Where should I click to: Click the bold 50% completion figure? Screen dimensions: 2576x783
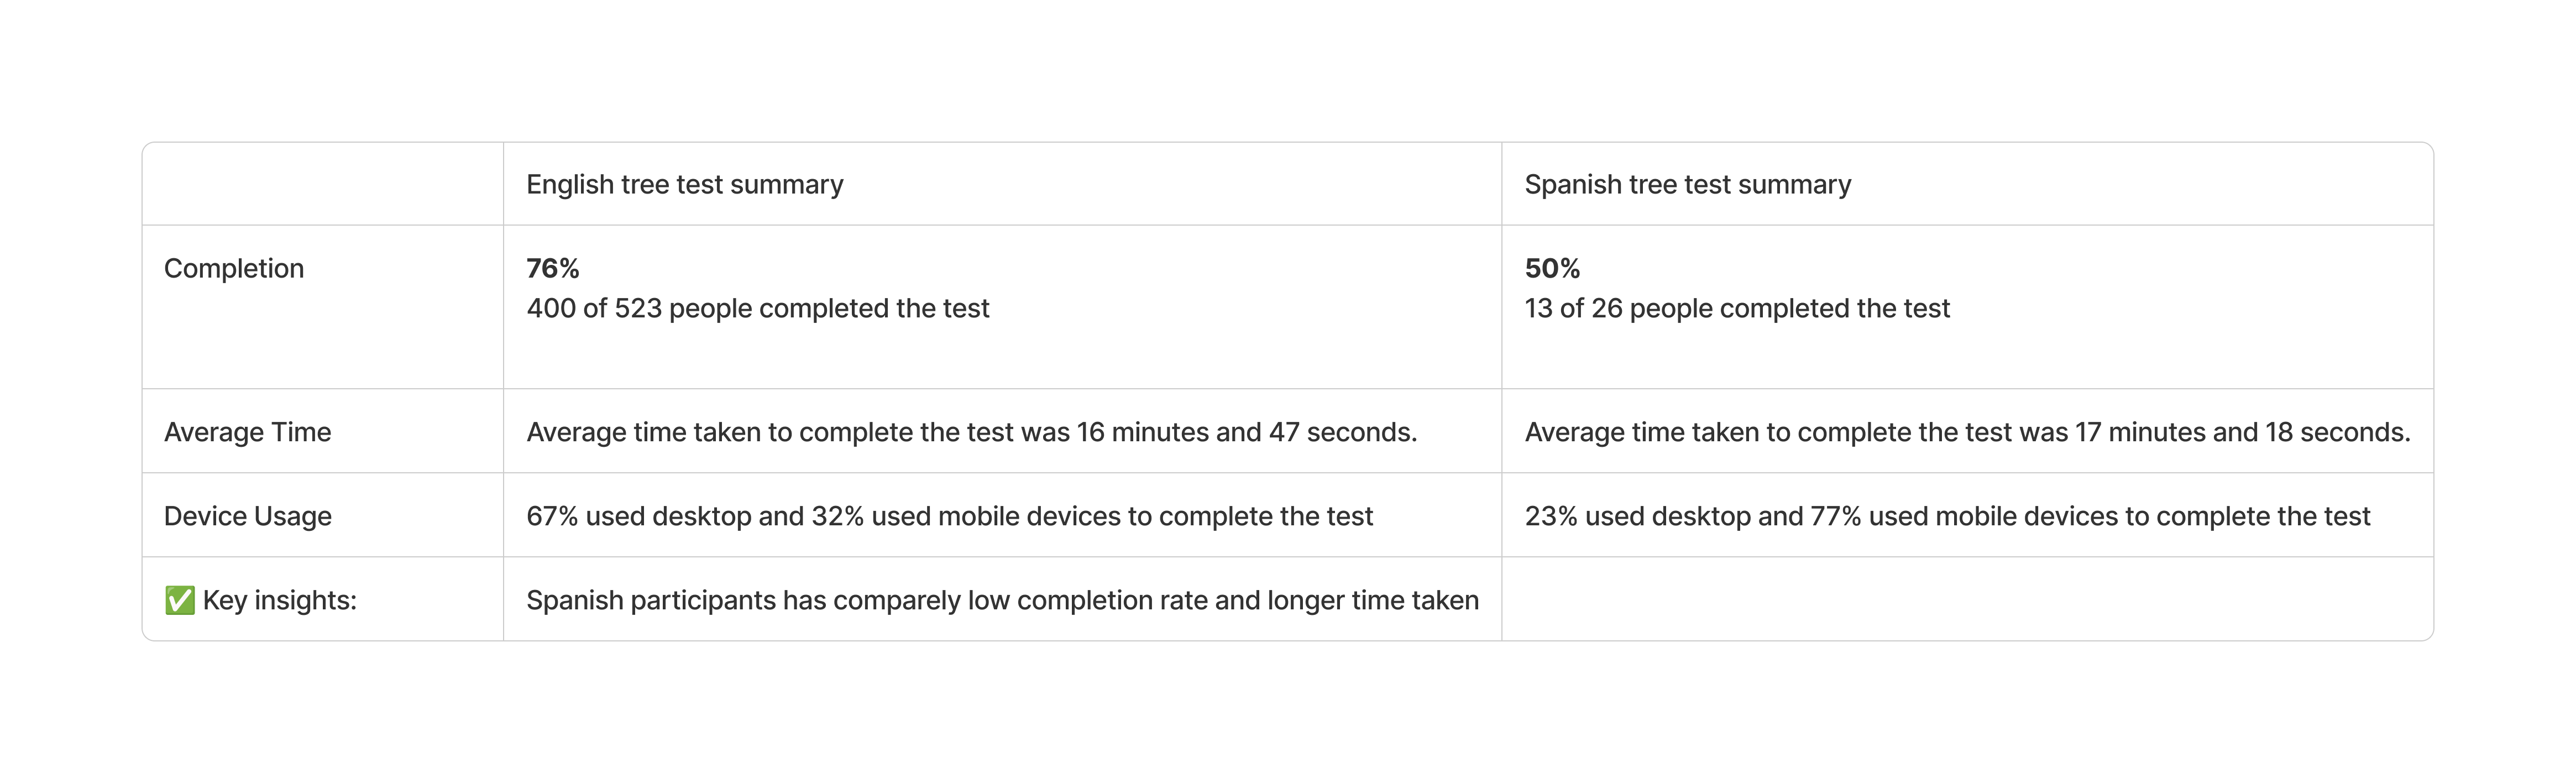click(1551, 269)
